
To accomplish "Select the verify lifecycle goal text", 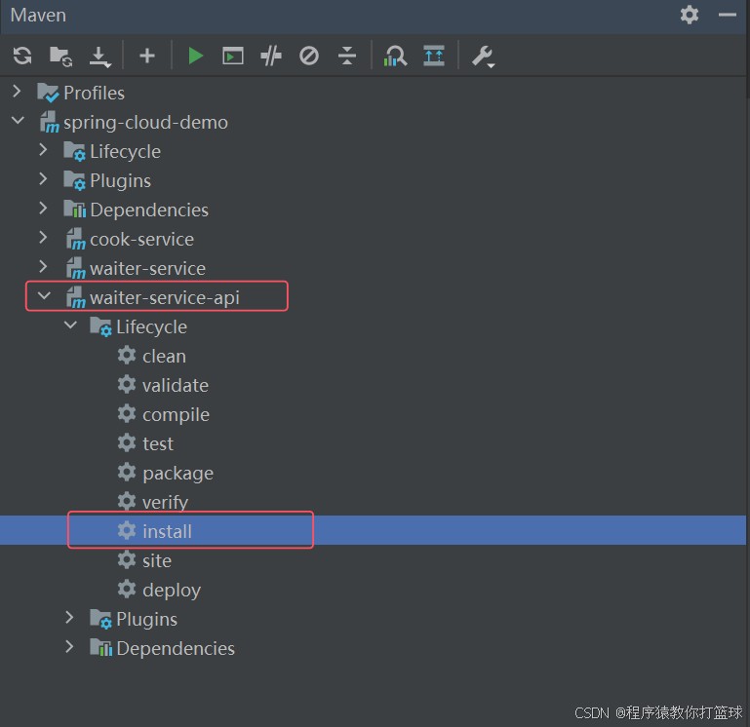I will (166, 503).
